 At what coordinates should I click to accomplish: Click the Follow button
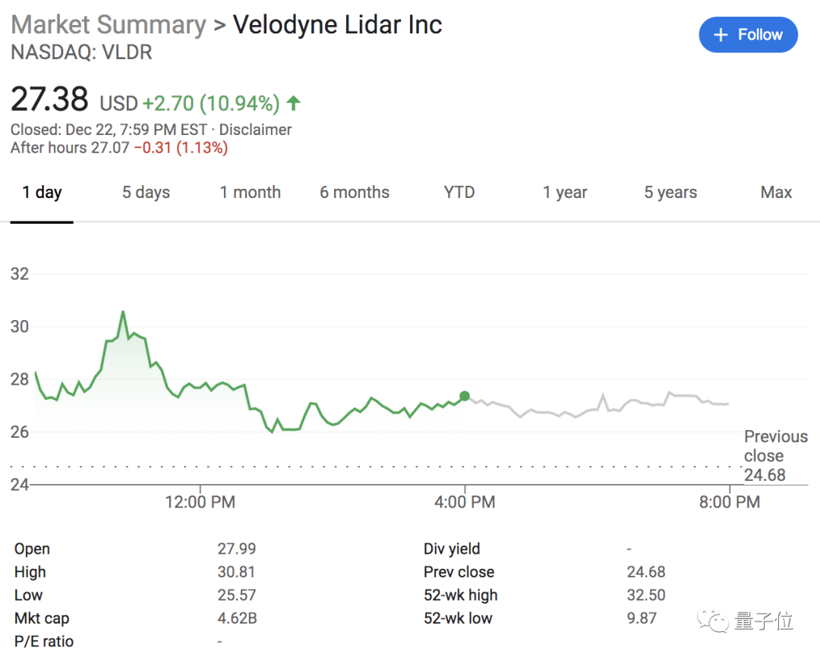click(748, 35)
